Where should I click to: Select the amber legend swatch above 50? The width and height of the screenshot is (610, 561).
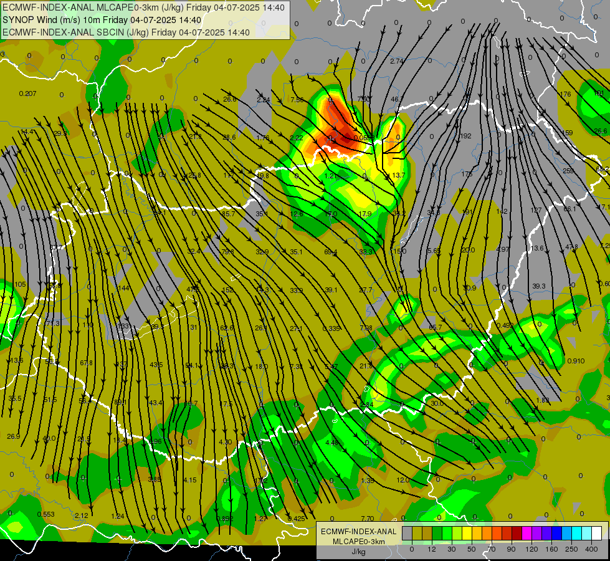[477, 533]
